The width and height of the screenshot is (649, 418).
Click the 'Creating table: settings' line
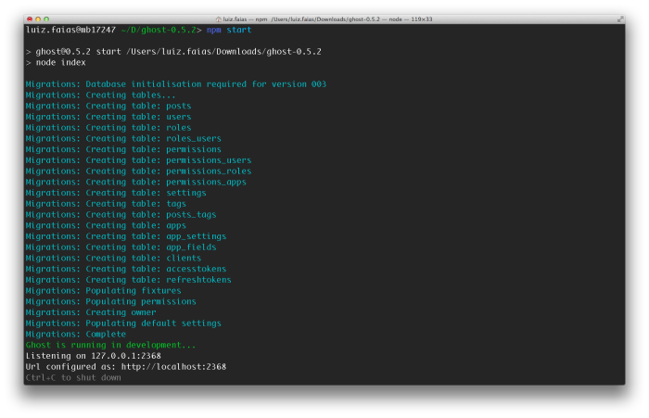pos(116,193)
